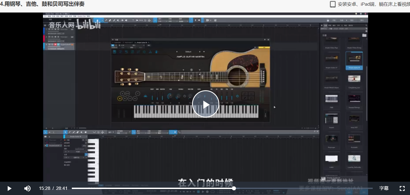Play the video from bottom control bar
Screen dimensions: 410x195
coord(9,188)
